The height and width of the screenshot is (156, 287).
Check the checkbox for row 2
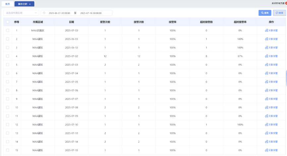(x=8, y=39)
